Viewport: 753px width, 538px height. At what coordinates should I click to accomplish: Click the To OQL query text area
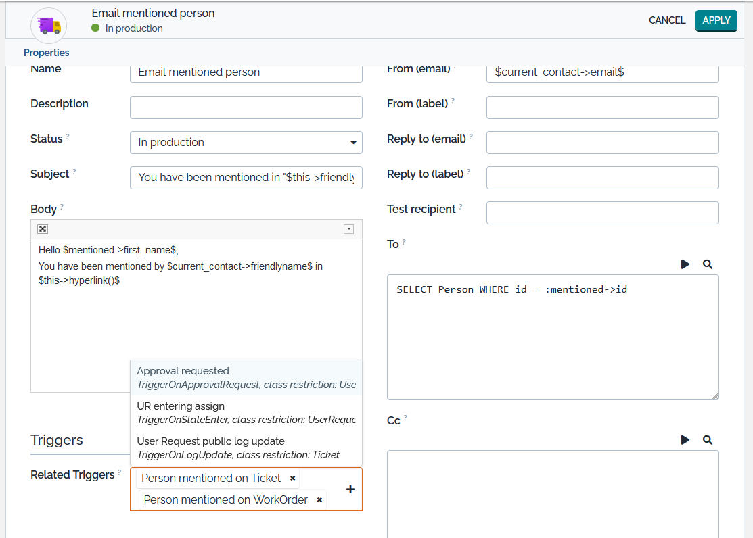[x=552, y=337]
